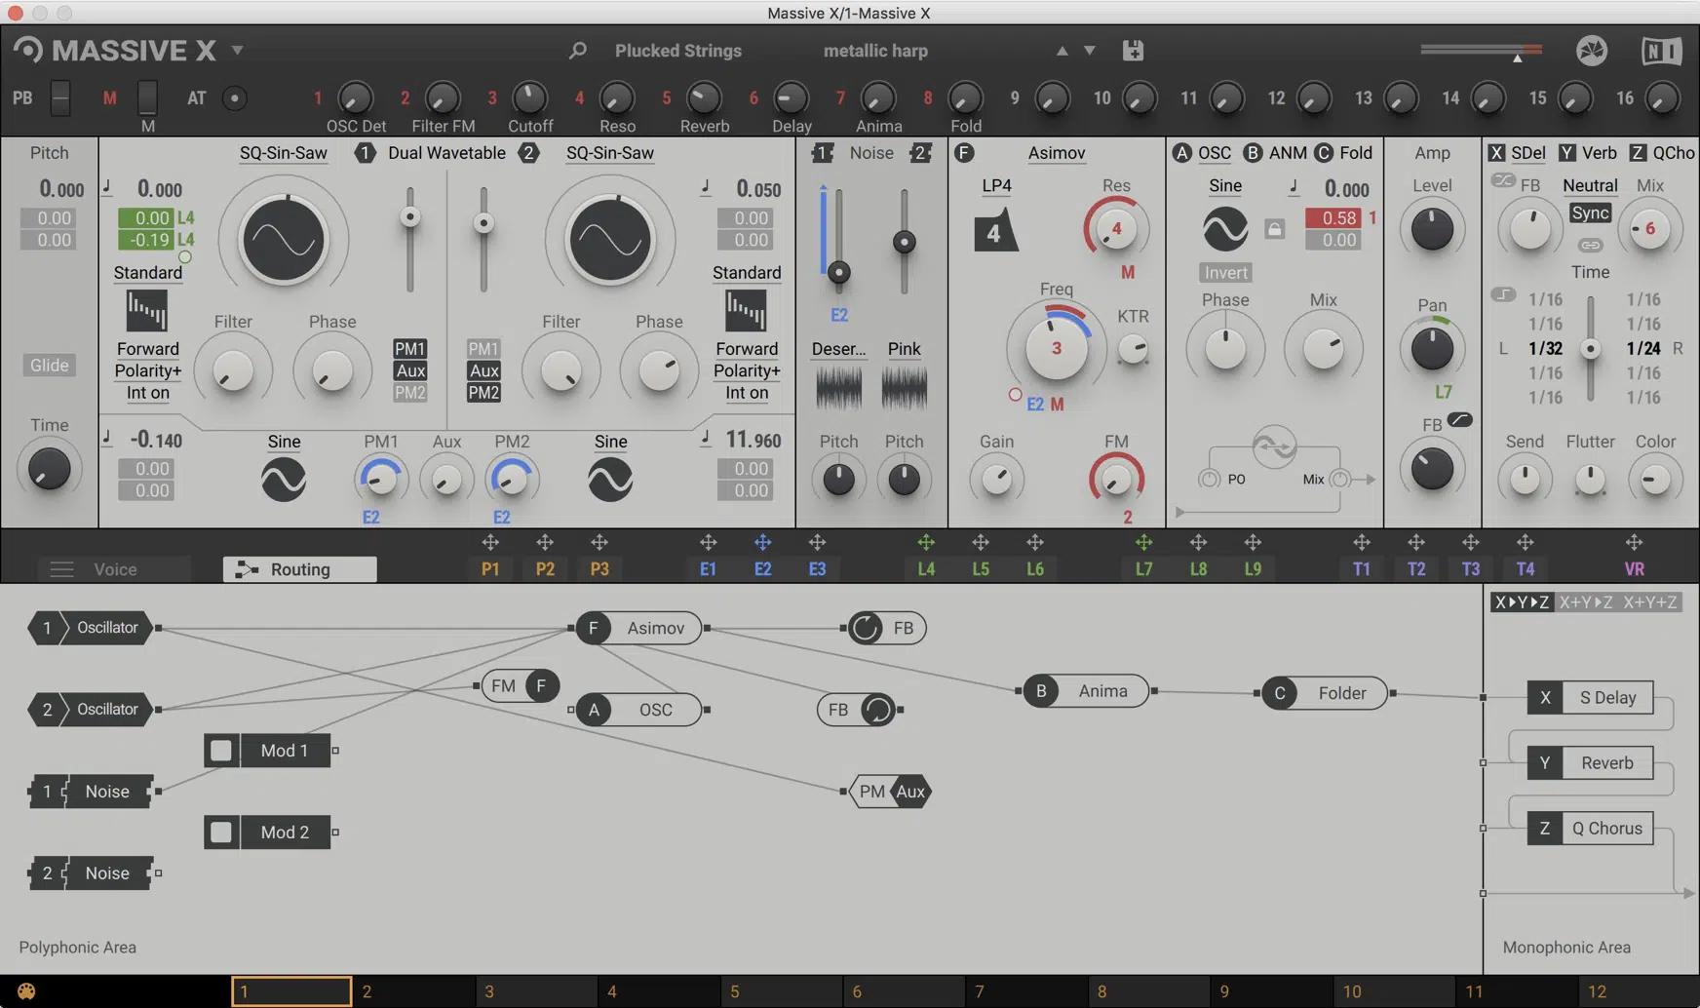Toggle the Invert button in OSC insert
1700x1008 pixels.
click(x=1225, y=273)
